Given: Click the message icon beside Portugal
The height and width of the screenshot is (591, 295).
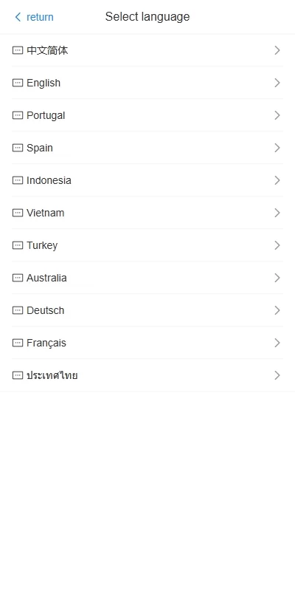Looking at the screenshot, I should tap(18, 115).
